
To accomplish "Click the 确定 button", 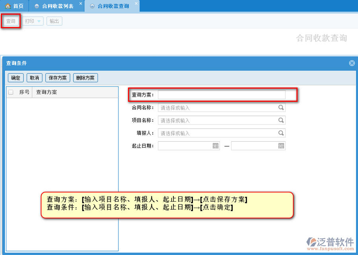I will tap(16, 78).
